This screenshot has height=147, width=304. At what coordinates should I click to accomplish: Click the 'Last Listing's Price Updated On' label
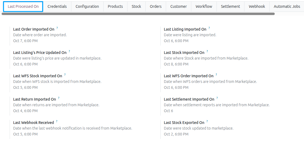(40, 53)
